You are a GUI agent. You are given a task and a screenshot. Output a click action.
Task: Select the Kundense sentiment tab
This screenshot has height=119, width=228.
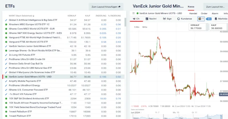[184, 19]
